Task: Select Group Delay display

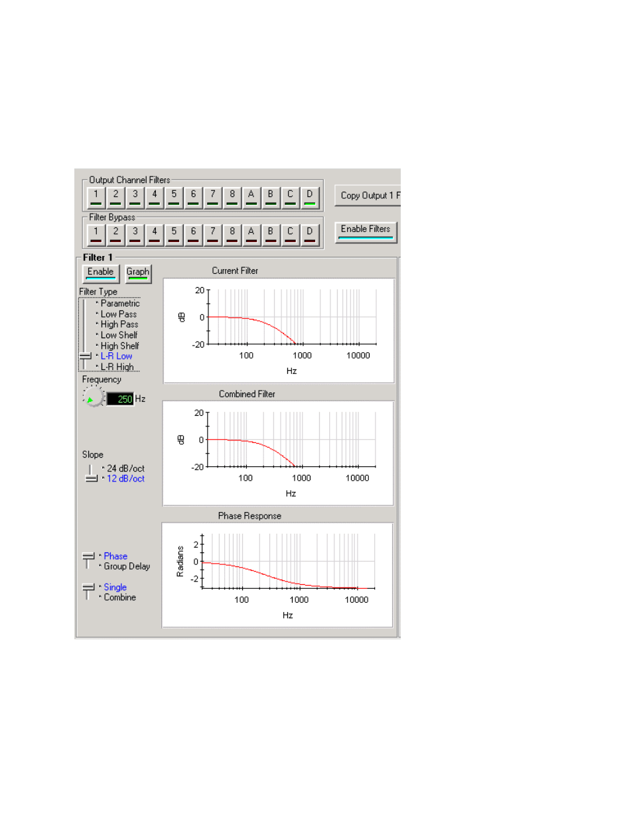Action: [127, 566]
